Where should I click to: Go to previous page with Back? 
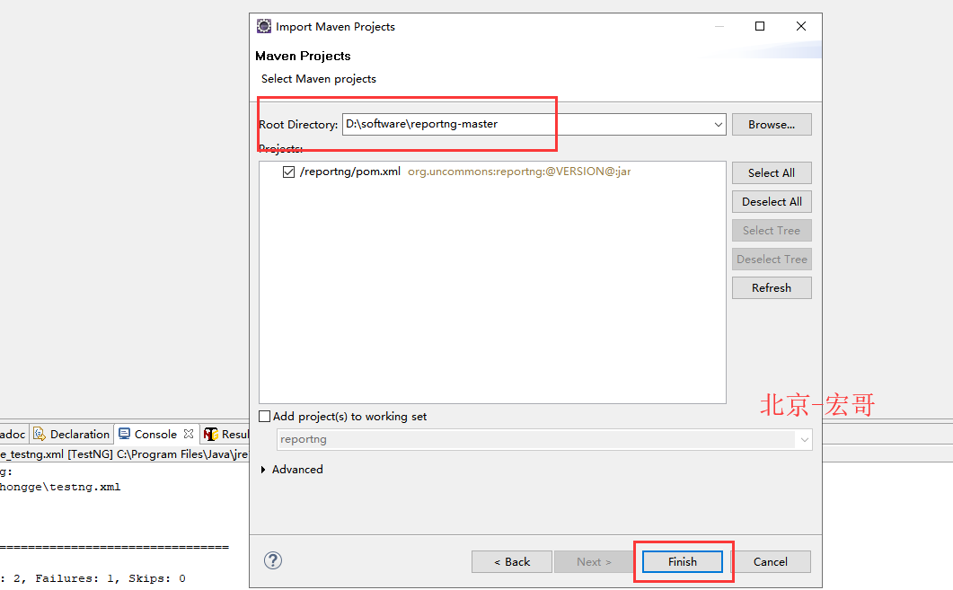[512, 562]
